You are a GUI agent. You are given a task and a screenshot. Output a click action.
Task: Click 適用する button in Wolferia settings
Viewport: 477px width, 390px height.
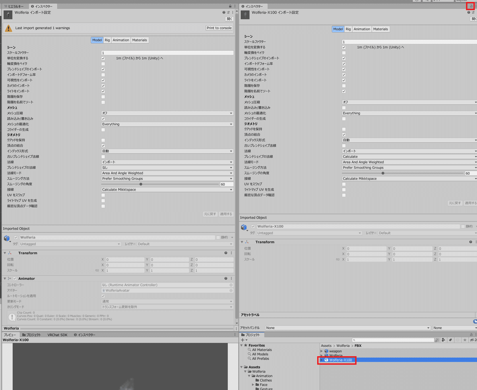click(226, 214)
